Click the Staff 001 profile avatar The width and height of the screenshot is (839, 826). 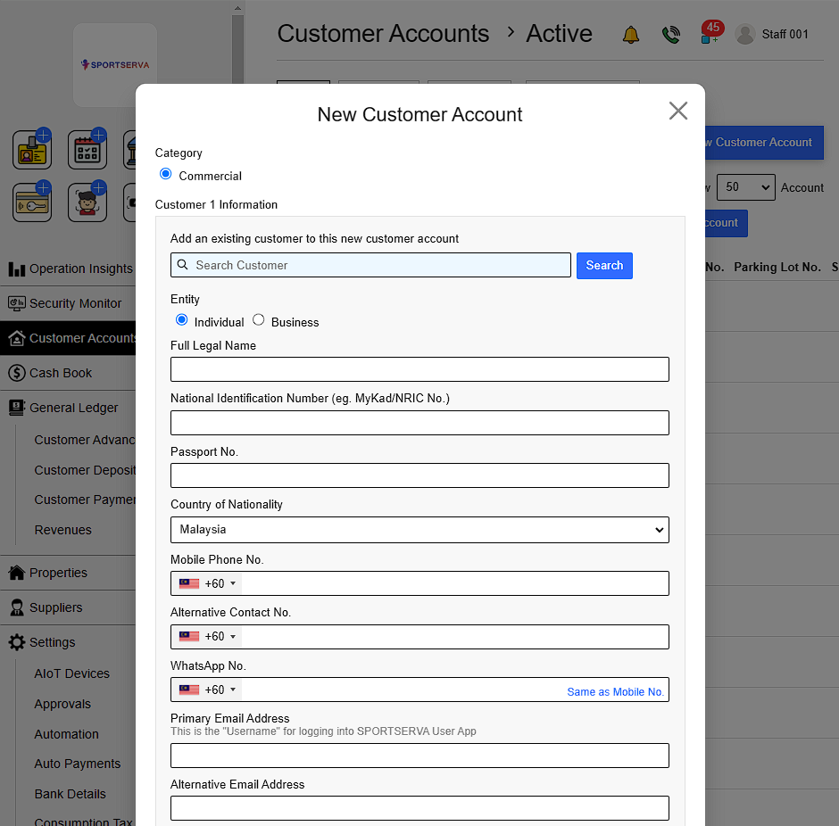(x=745, y=35)
